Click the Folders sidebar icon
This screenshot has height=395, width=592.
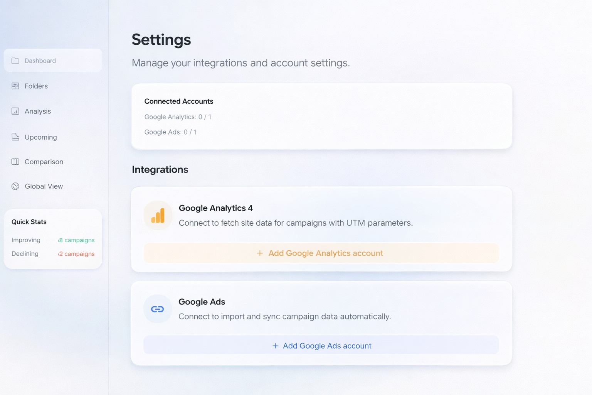click(x=15, y=86)
